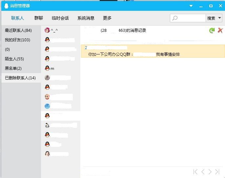Viewport: 225px width, 178px height.
Task: Select 陌生人(55) group
Action: pyautogui.click(x=21, y=59)
